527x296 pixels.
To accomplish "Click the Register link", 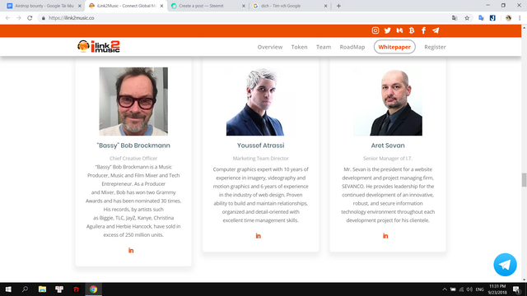I will pos(435,47).
